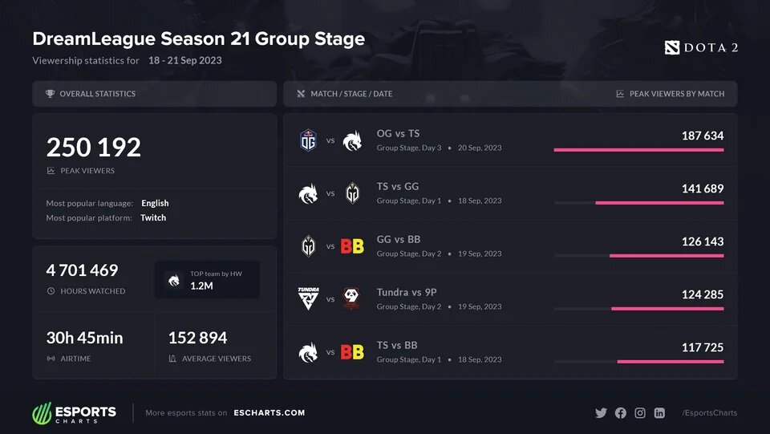
Task: Select the Match / Stage / Date header
Action: click(351, 94)
